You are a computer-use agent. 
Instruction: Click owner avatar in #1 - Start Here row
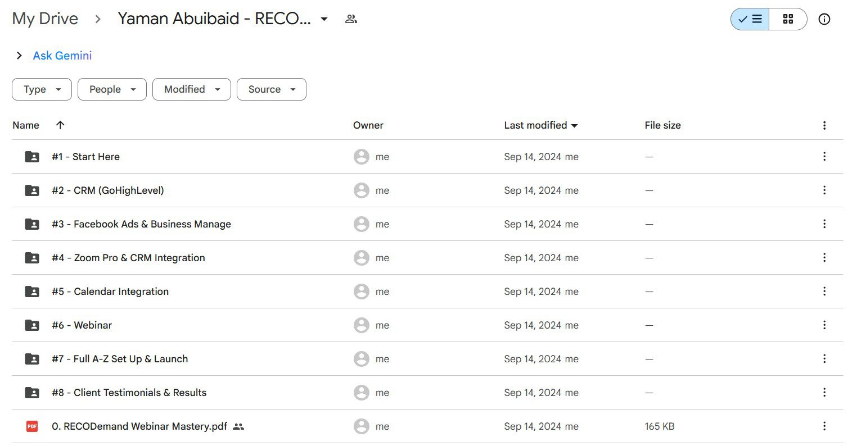click(362, 157)
